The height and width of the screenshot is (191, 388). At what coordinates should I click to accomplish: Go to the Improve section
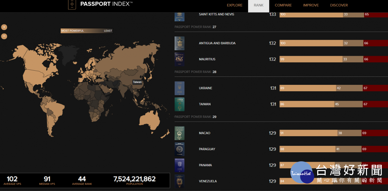311,5
